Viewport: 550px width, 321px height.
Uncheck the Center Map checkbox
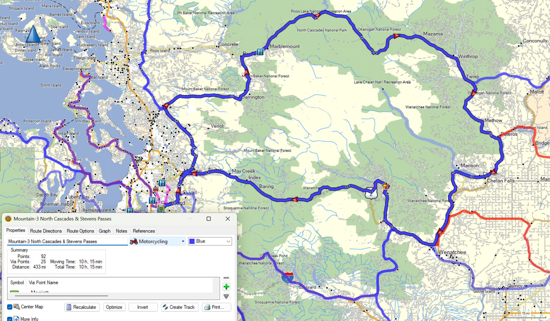click(x=10, y=307)
